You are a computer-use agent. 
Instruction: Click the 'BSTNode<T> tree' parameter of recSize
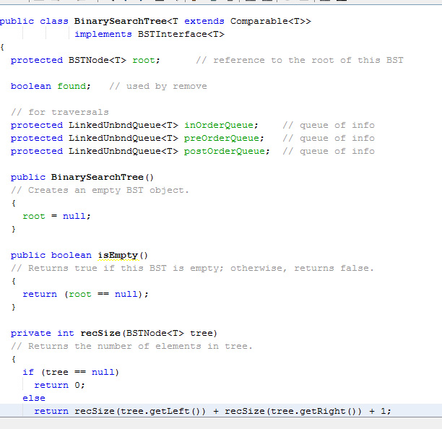[x=170, y=333]
